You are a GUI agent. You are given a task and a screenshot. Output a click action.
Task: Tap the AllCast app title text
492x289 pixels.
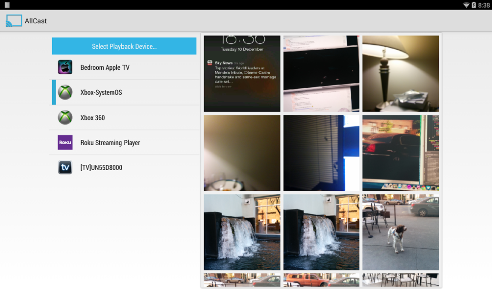[36, 21]
